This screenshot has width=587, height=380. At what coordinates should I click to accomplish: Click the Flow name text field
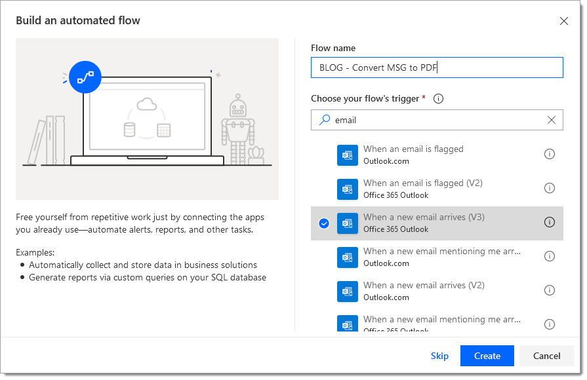pyautogui.click(x=437, y=67)
